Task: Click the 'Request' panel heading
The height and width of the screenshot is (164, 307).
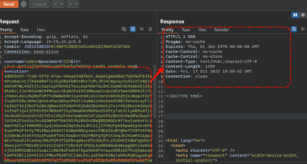Action: coord(9,21)
